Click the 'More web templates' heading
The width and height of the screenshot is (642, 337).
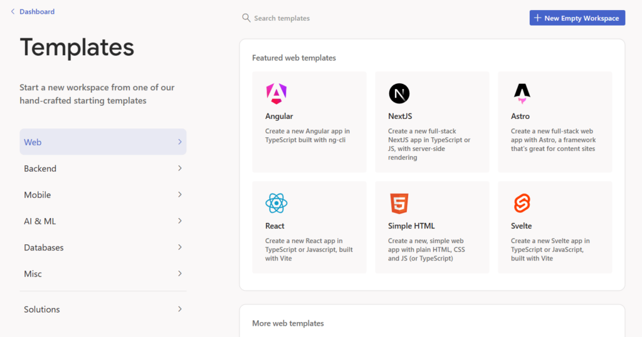click(288, 323)
